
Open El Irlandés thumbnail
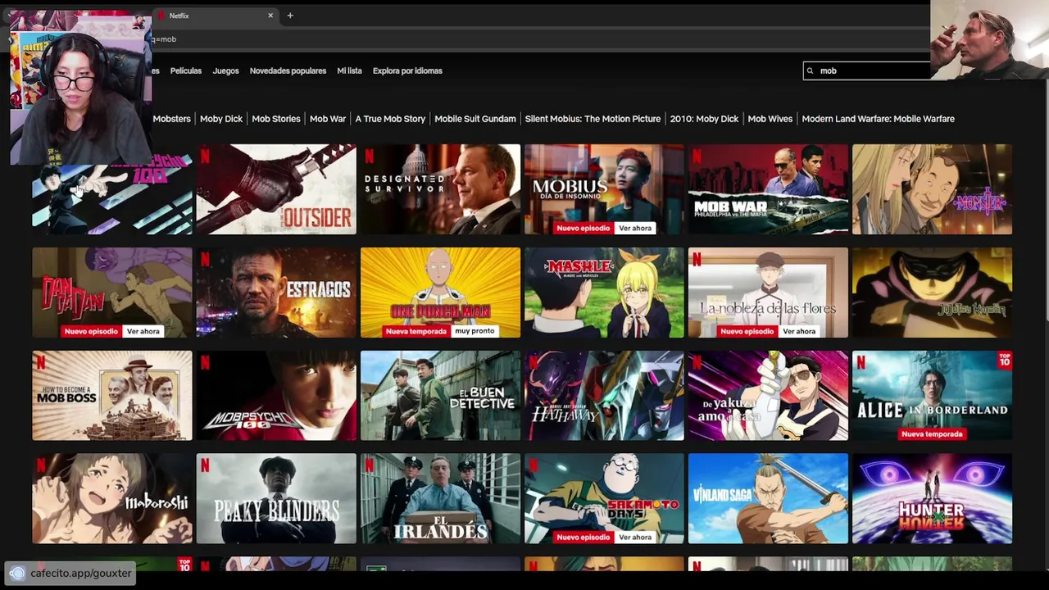tap(440, 499)
